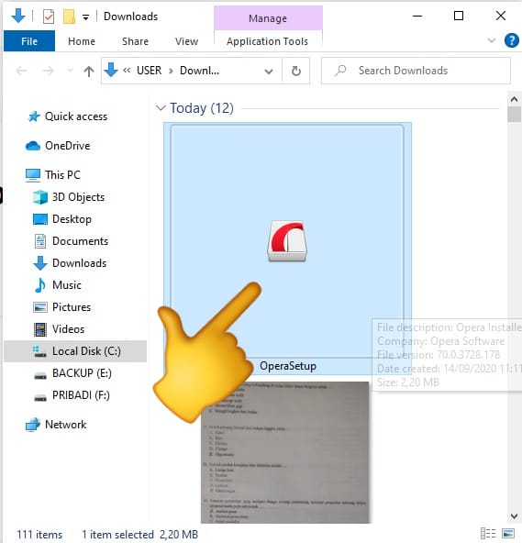Select PRIBADI (F:) drive
Screen dimensions: 522x543
pos(81,395)
